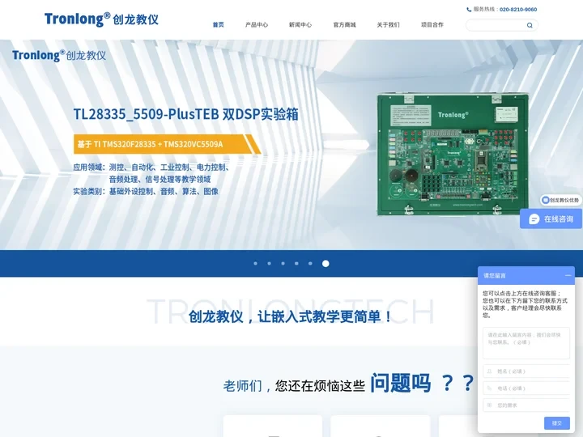The width and height of the screenshot is (583, 437).
Task: Click the 姓名 (必填) field
Action: (x=526, y=371)
